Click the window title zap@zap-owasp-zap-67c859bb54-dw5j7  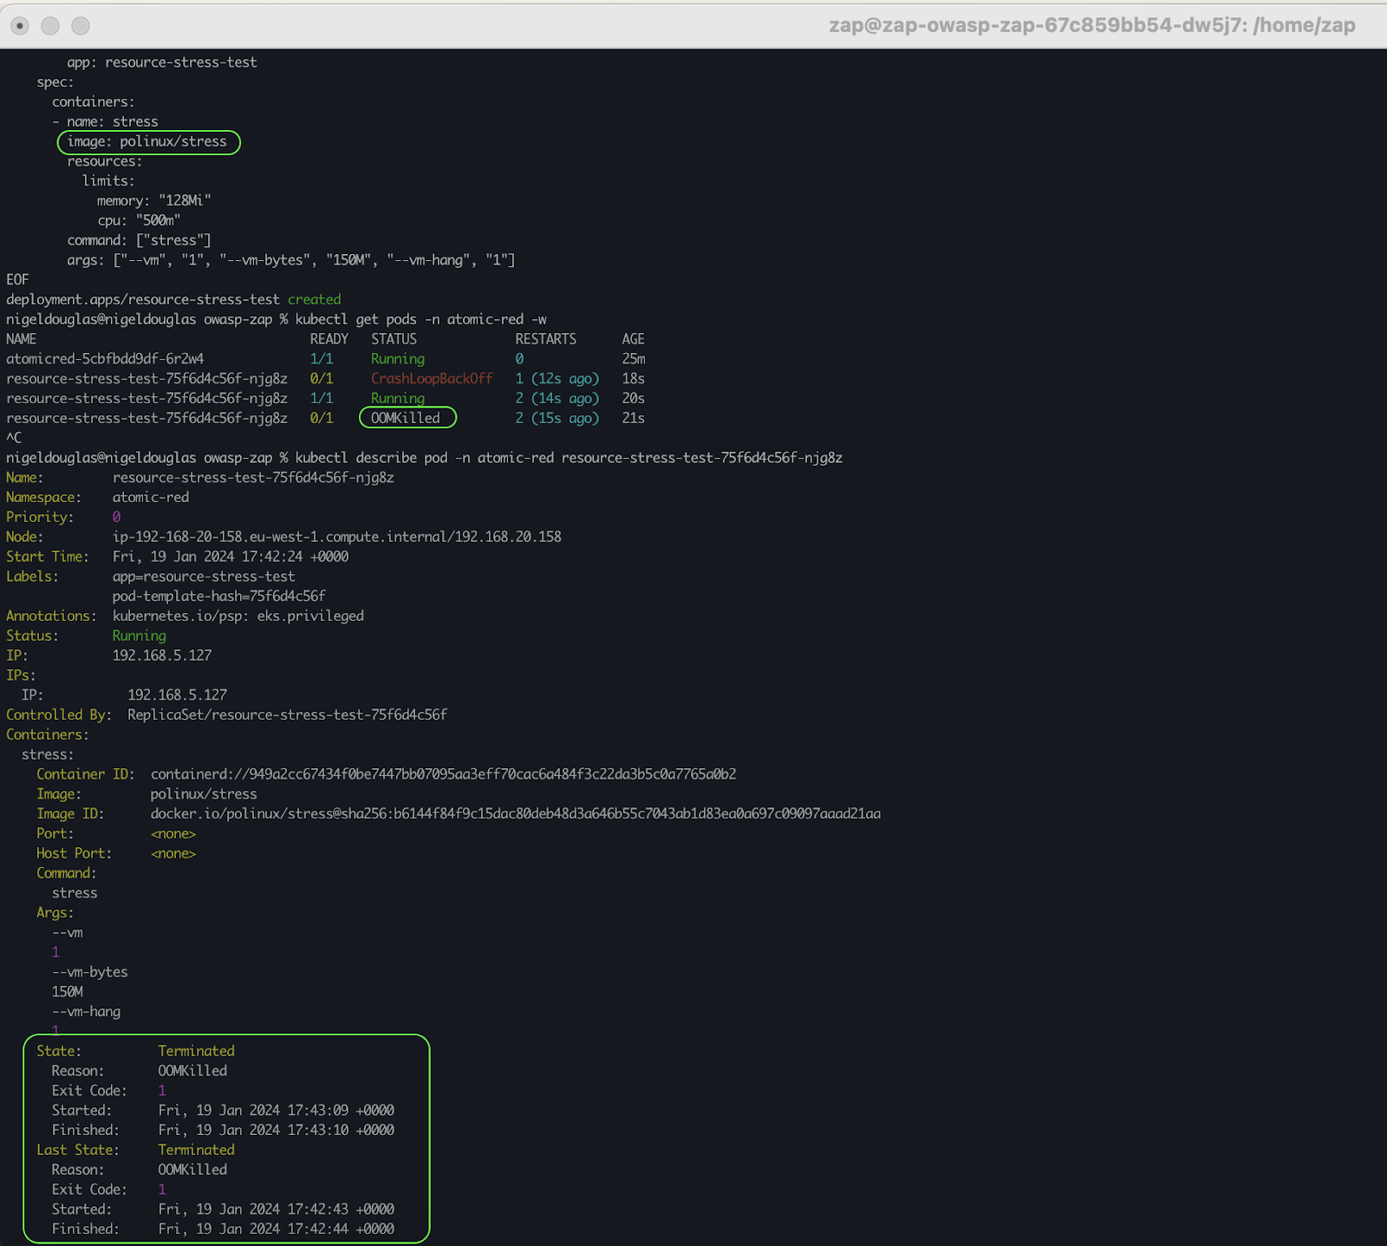coord(1092,25)
